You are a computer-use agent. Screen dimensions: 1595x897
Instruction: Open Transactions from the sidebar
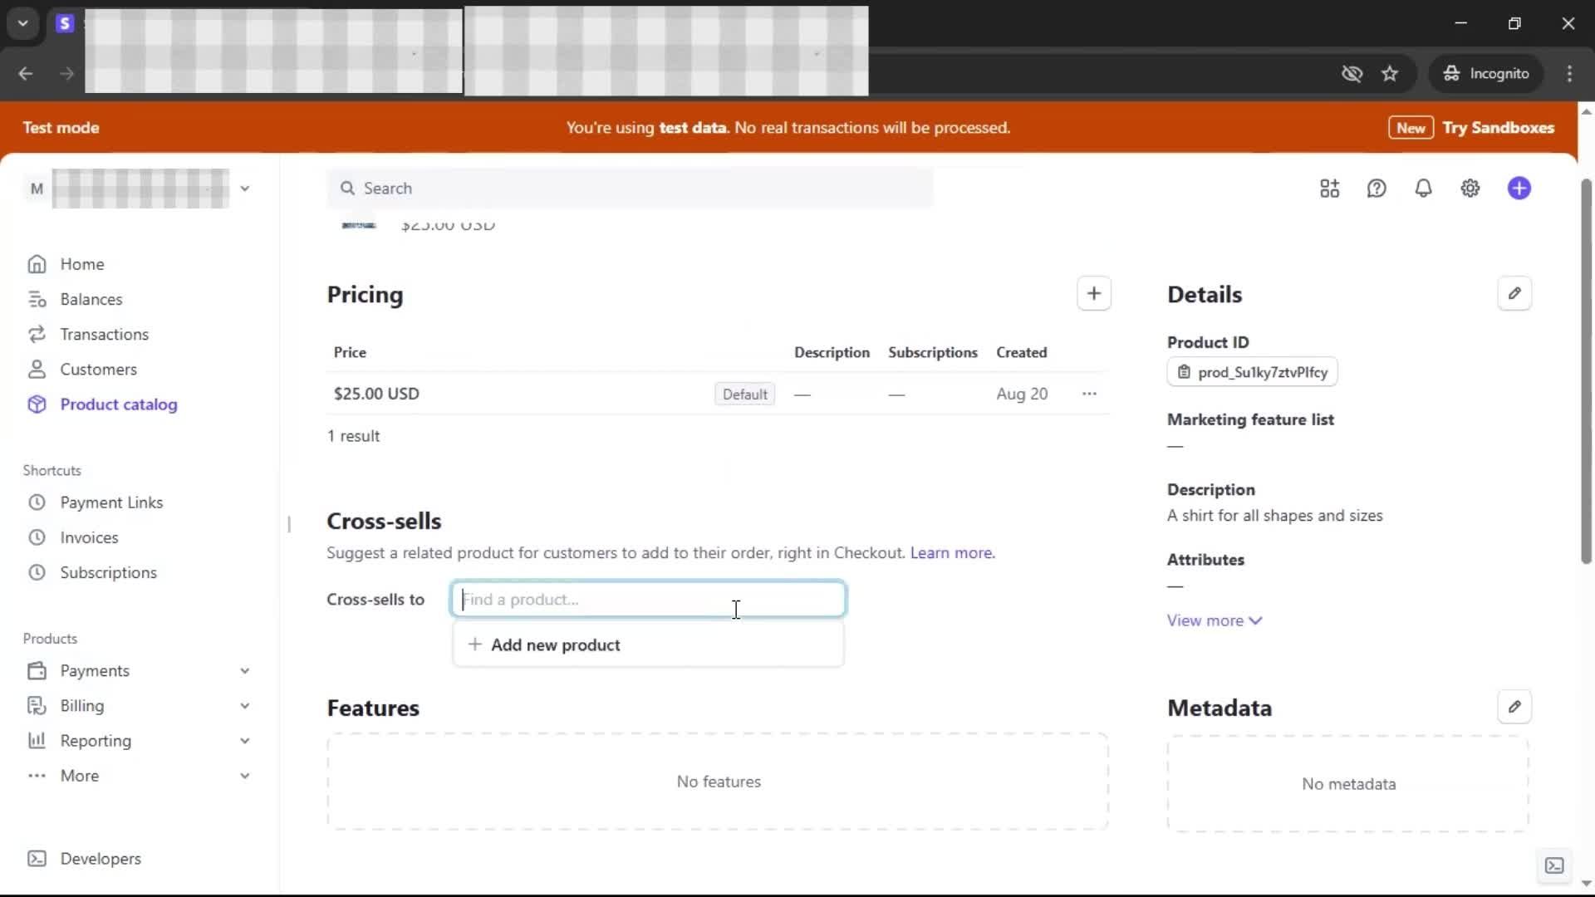coord(104,334)
